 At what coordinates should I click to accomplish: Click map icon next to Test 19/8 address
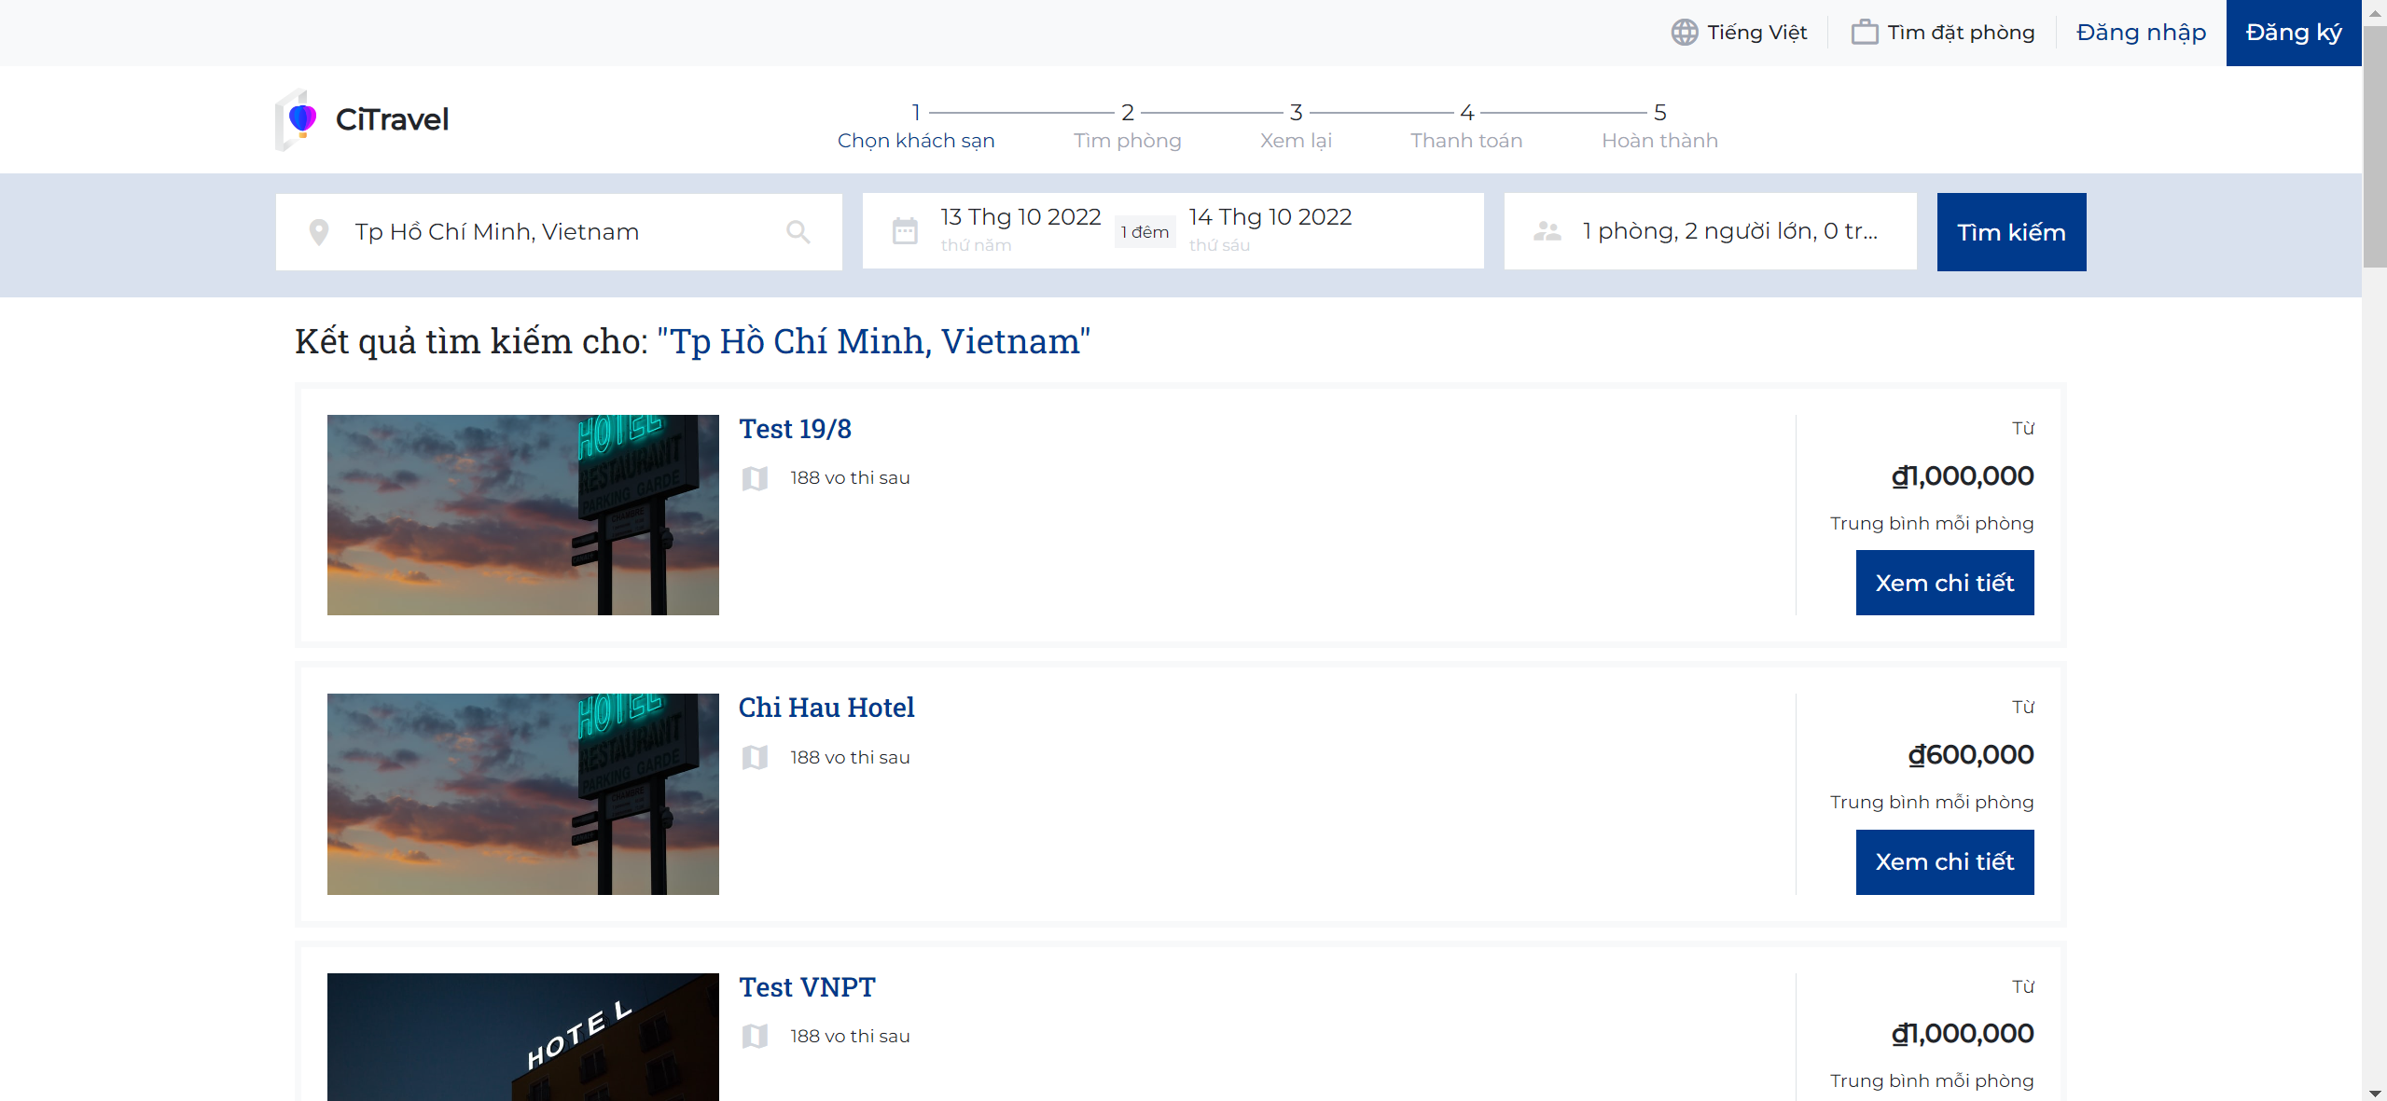pos(755,478)
